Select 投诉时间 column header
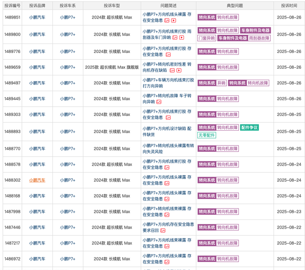Screen dimensions: 305x270 coord(289,6)
